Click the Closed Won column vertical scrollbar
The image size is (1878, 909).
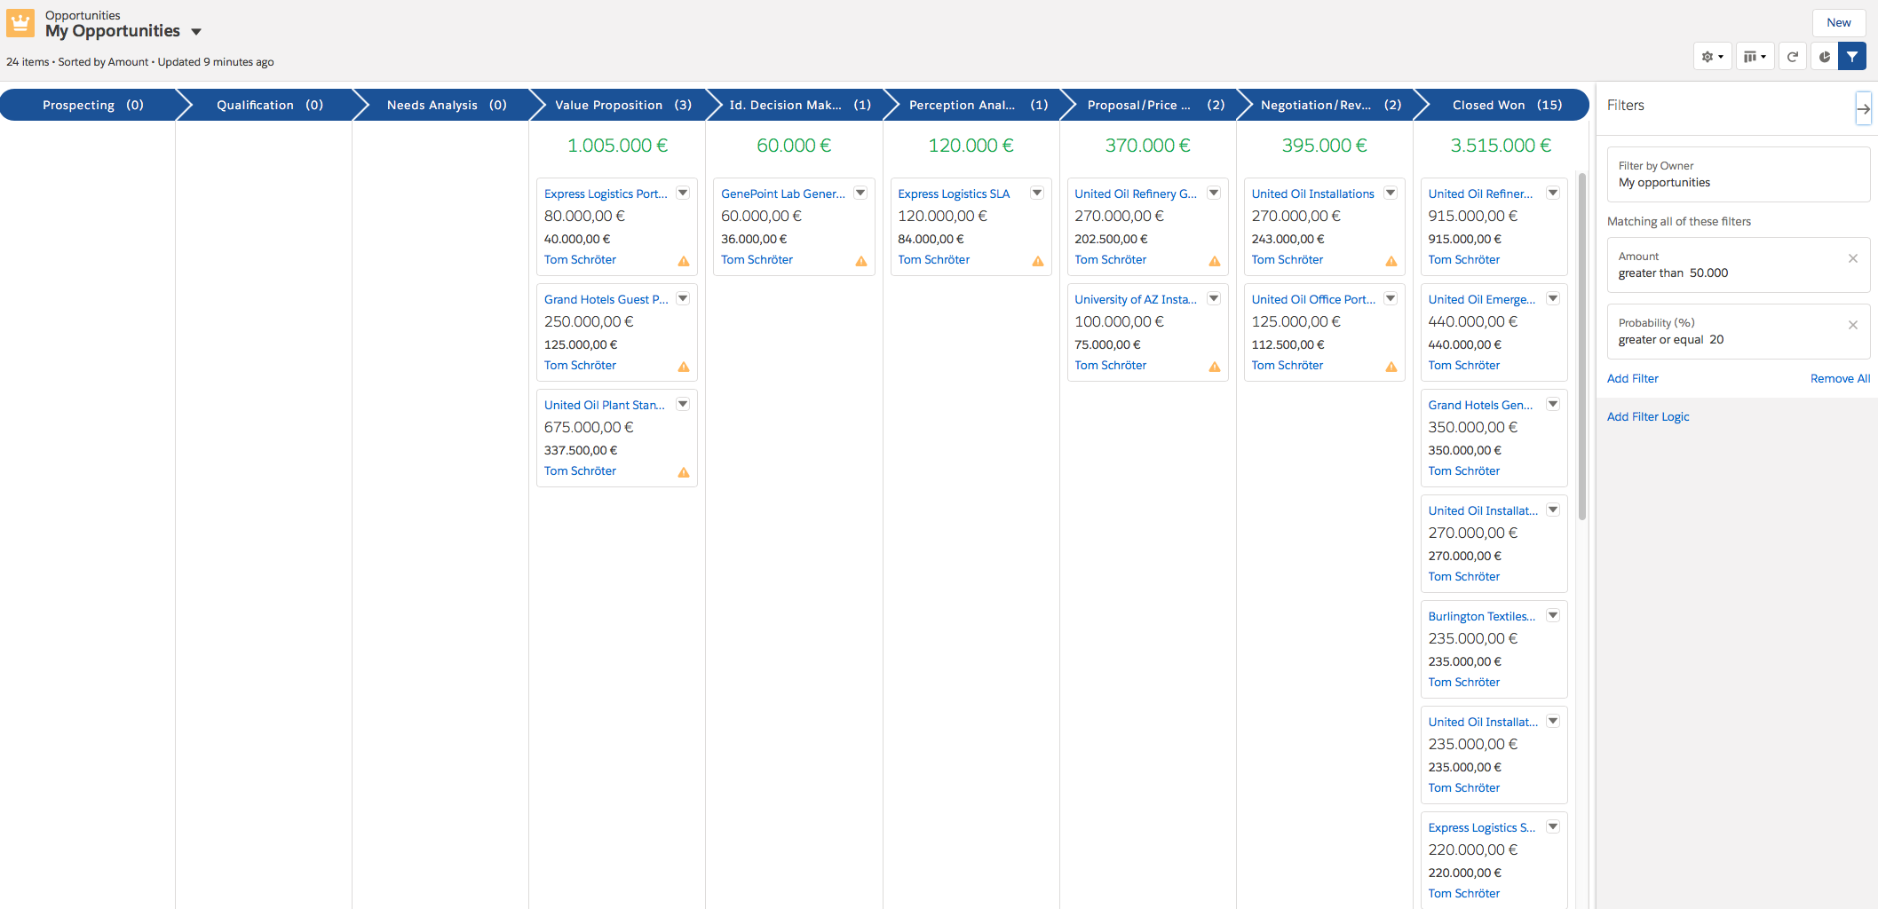[1582, 346]
